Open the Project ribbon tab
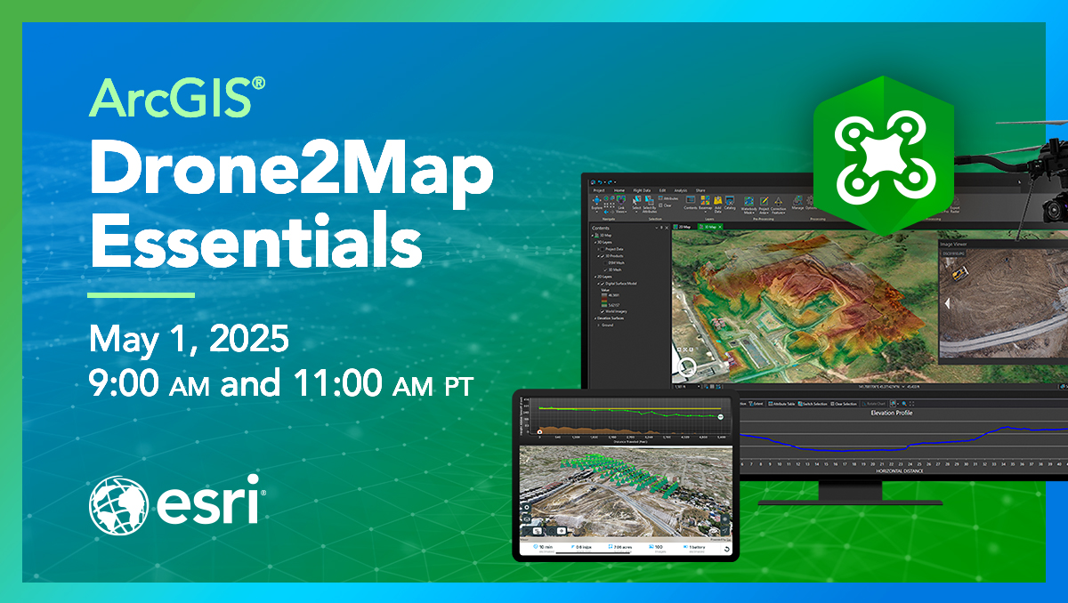This screenshot has height=603, width=1068. click(x=599, y=190)
